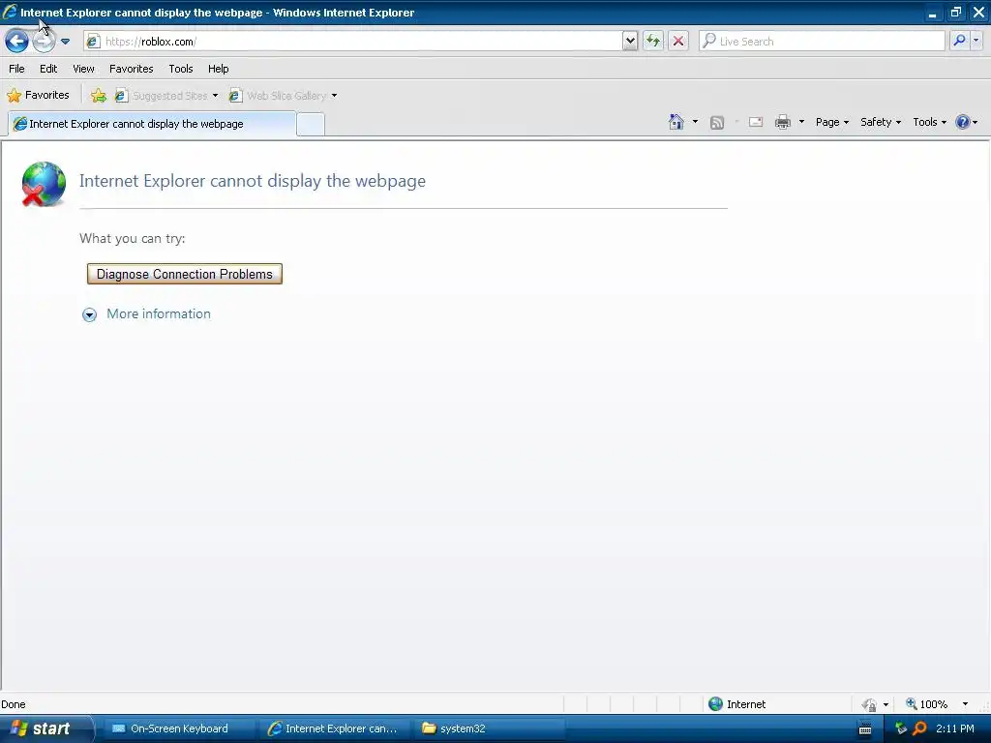Go back with the Back arrow button
The width and height of the screenshot is (991, 743).
(17, 42)
